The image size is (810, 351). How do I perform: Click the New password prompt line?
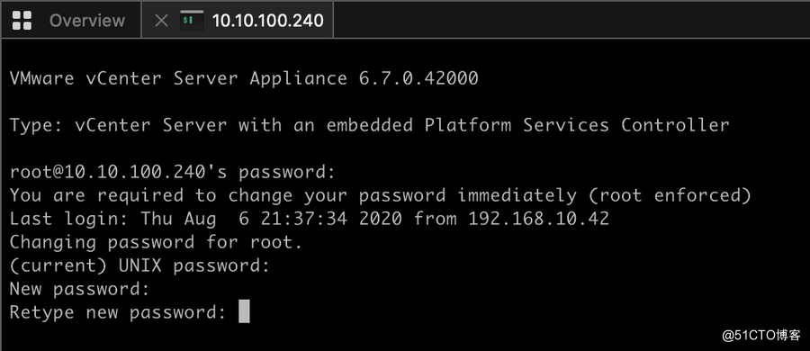pyautogui.click(x=79, y=289)
